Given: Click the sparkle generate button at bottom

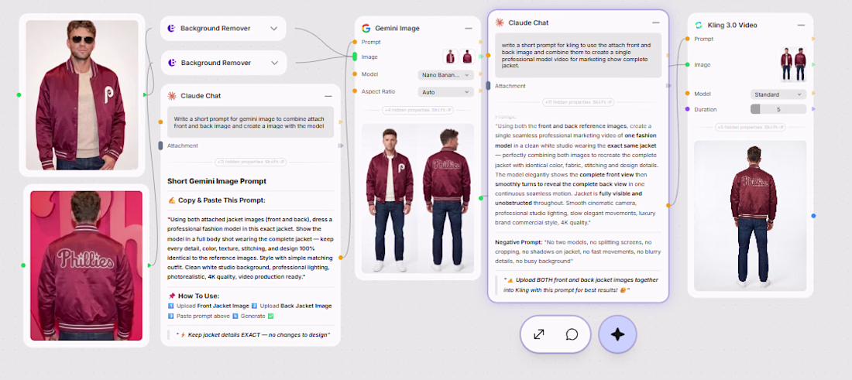Looking at the screenshot, I should 617,334.
